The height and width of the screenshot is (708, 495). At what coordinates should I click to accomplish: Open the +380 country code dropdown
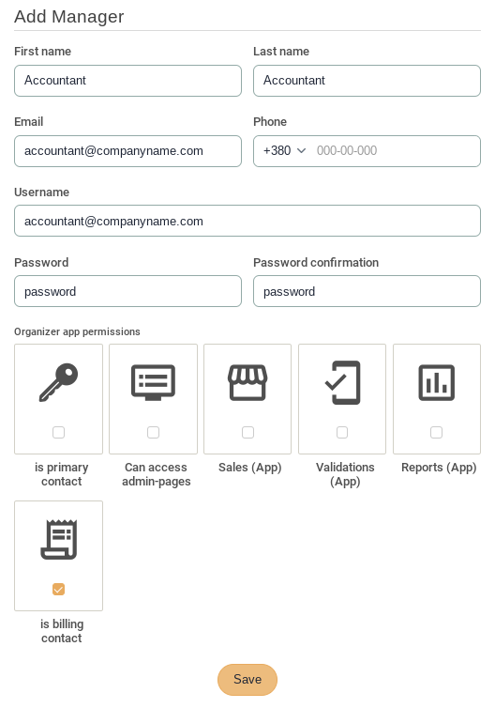pyautogui.click(x=284, y=151)
